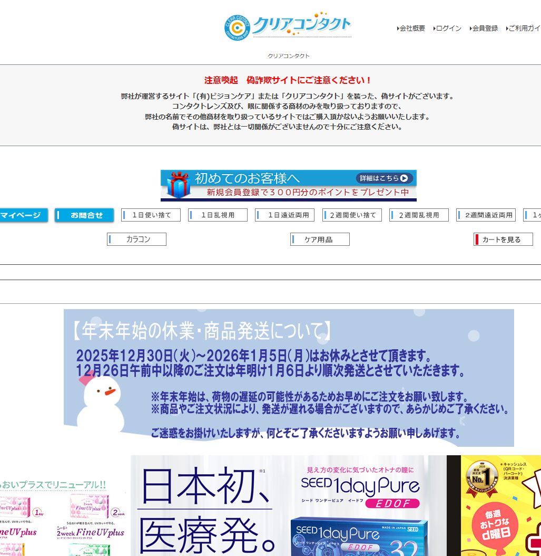The width and height of the screenshot is (541, 556).
Task: Select the 1日使い捨て category
Action: click(x=151, y=215)
